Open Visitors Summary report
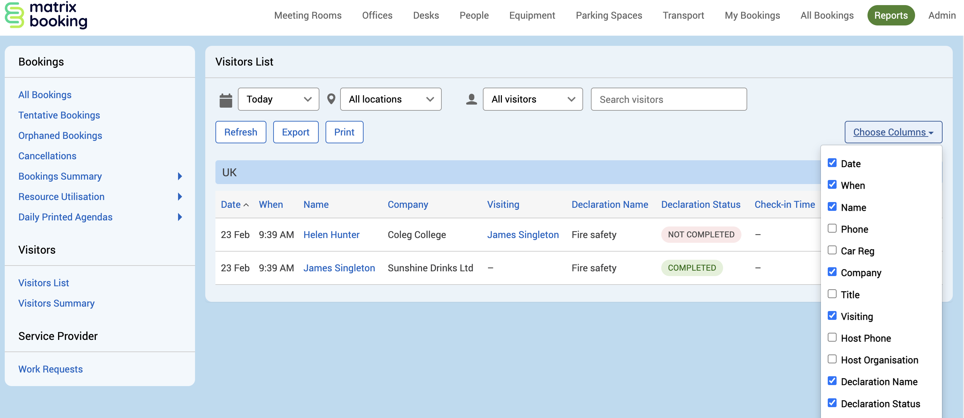Viewport: 964px width, 418px height. click(56, 303)
